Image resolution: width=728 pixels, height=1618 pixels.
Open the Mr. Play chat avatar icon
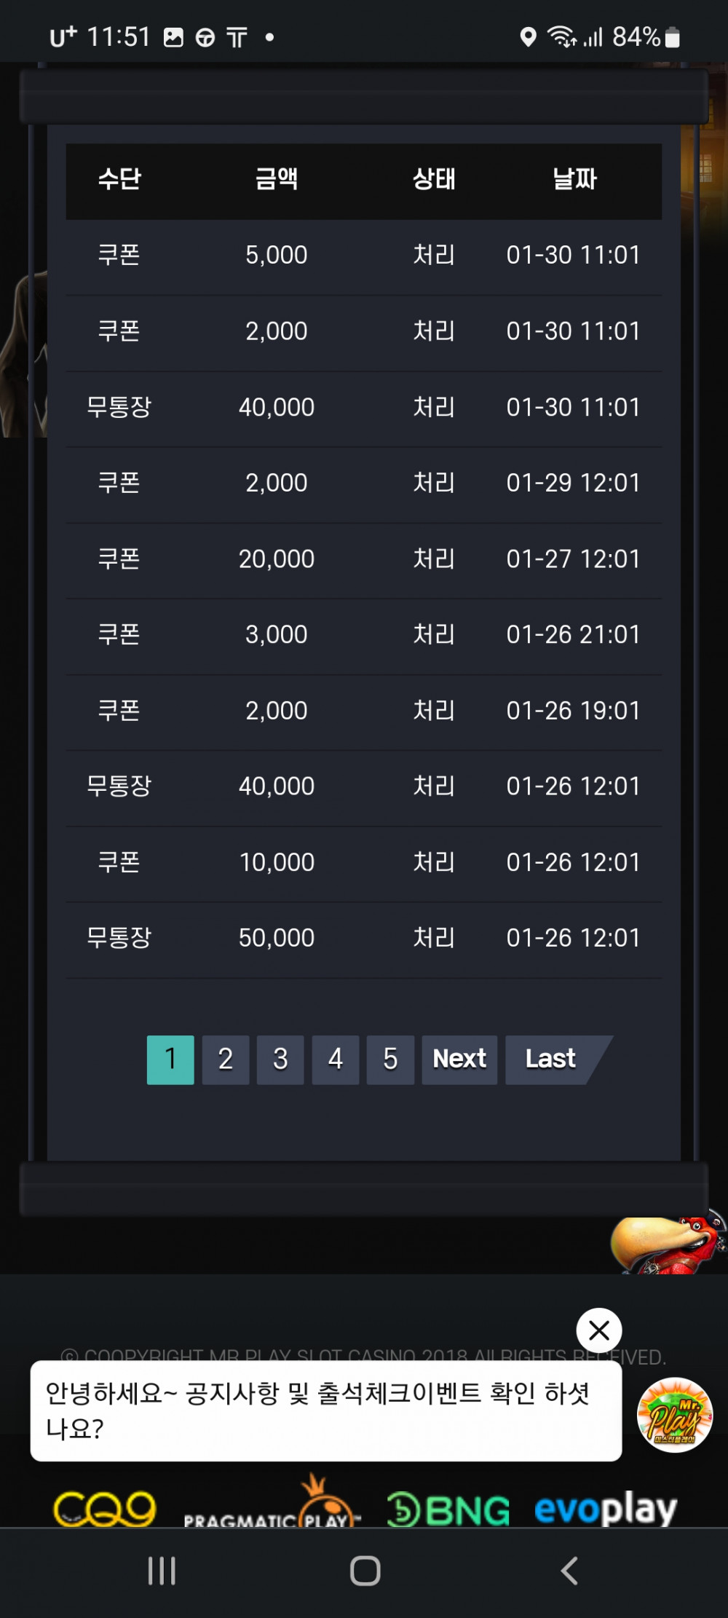[x=675, y=1415]
